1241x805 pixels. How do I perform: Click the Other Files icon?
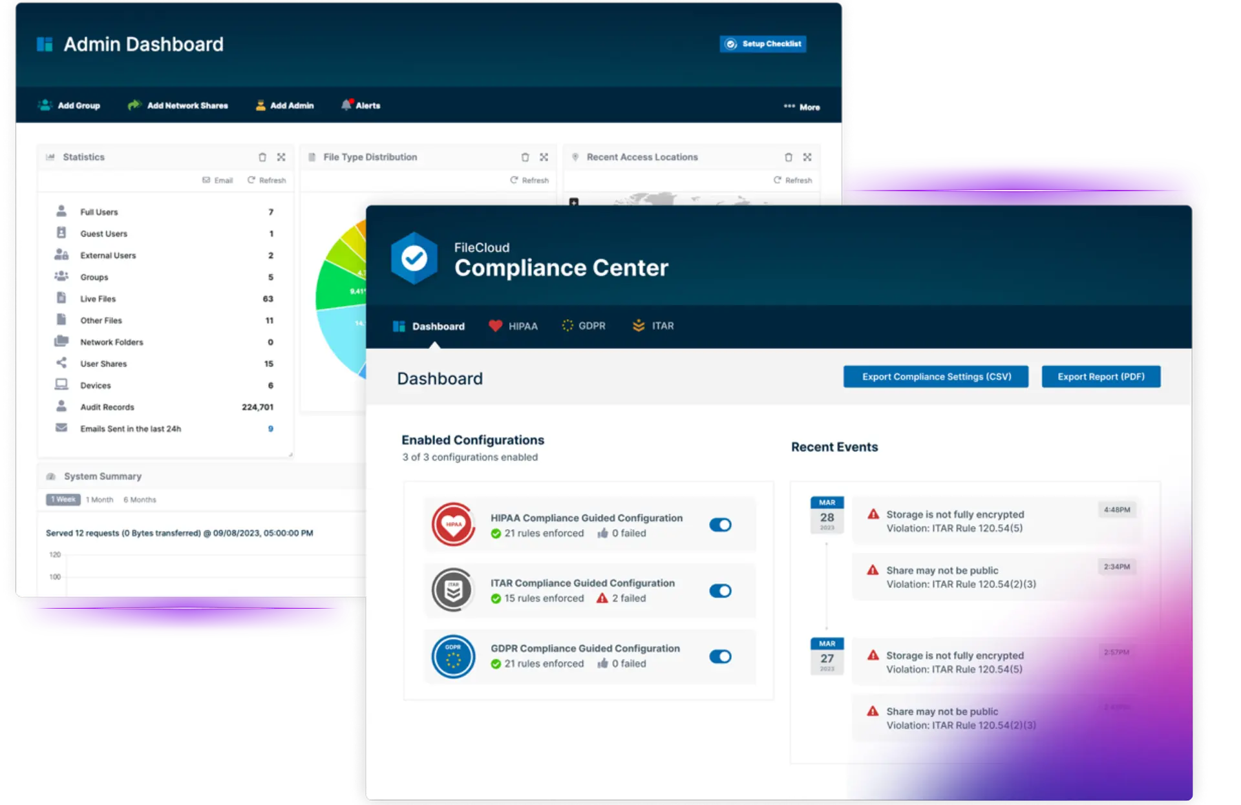click(x=61, y=320)
